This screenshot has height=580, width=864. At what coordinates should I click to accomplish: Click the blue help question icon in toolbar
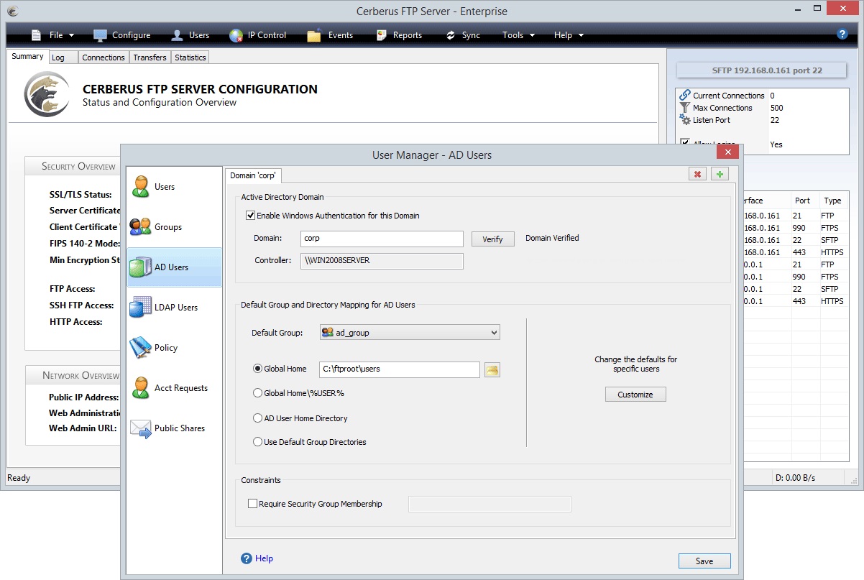(x=842, y=34)
